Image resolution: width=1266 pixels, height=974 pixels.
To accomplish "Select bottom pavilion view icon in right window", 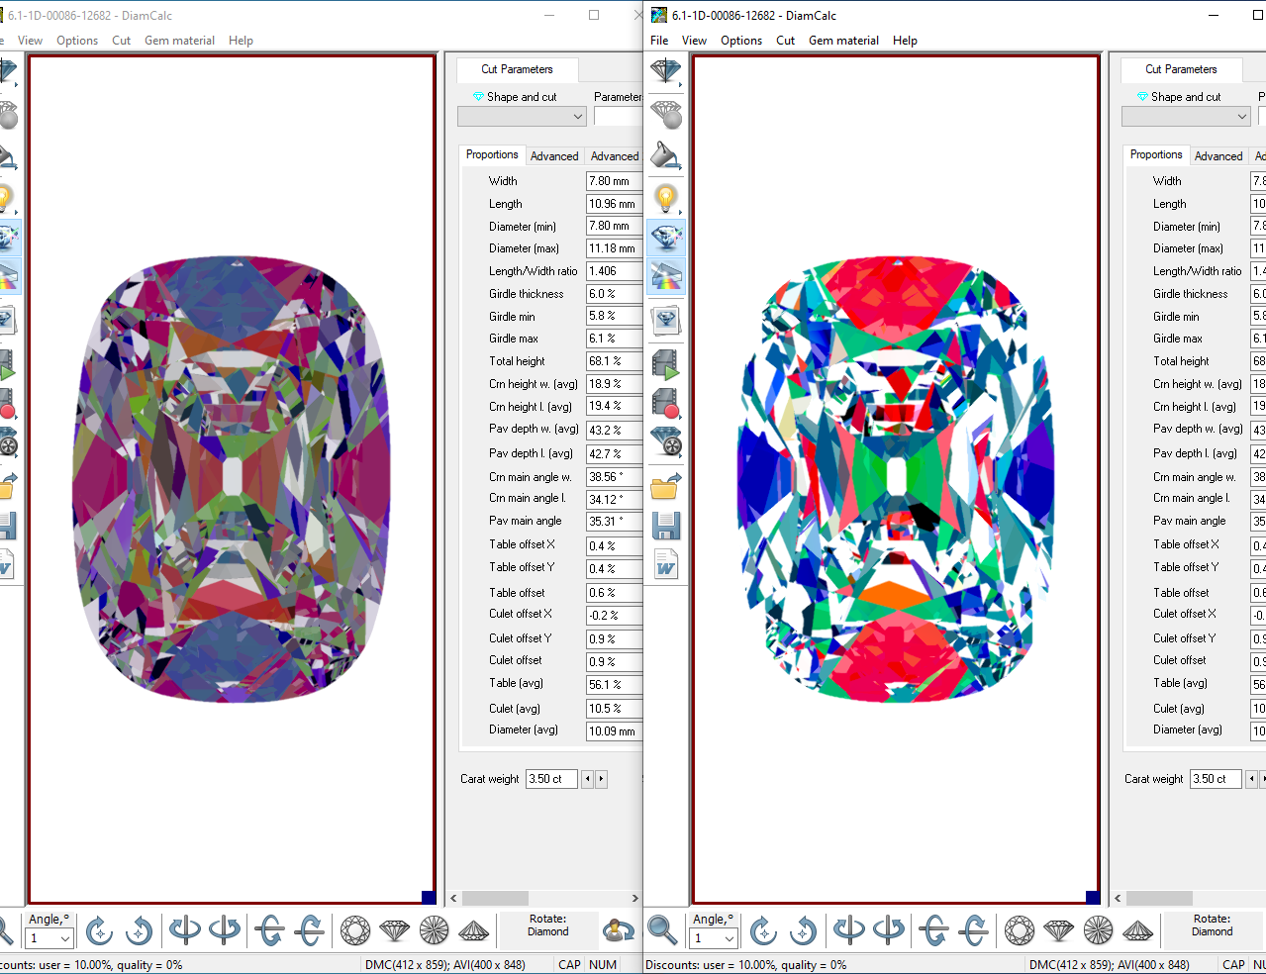I will (1098, 930).
